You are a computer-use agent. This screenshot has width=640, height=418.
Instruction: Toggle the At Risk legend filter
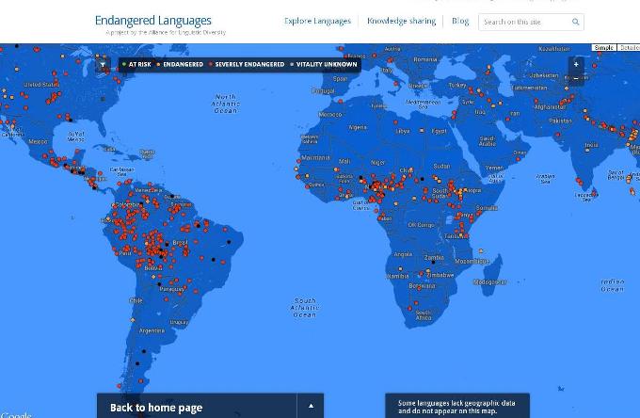pos(136,65)
